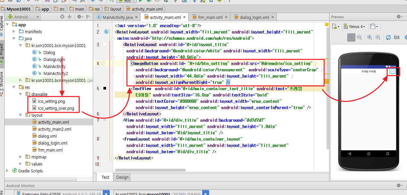Run the app with the green play icon
This screenshot has width=407, height=195.
(141, 2)
